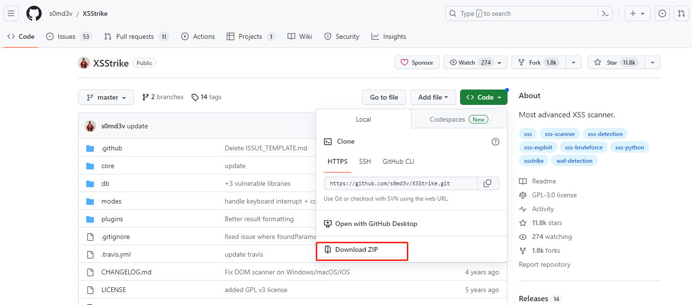692x305 pixels.
Task: Click Watch to change notification settings
Action: tap(475, 63)
